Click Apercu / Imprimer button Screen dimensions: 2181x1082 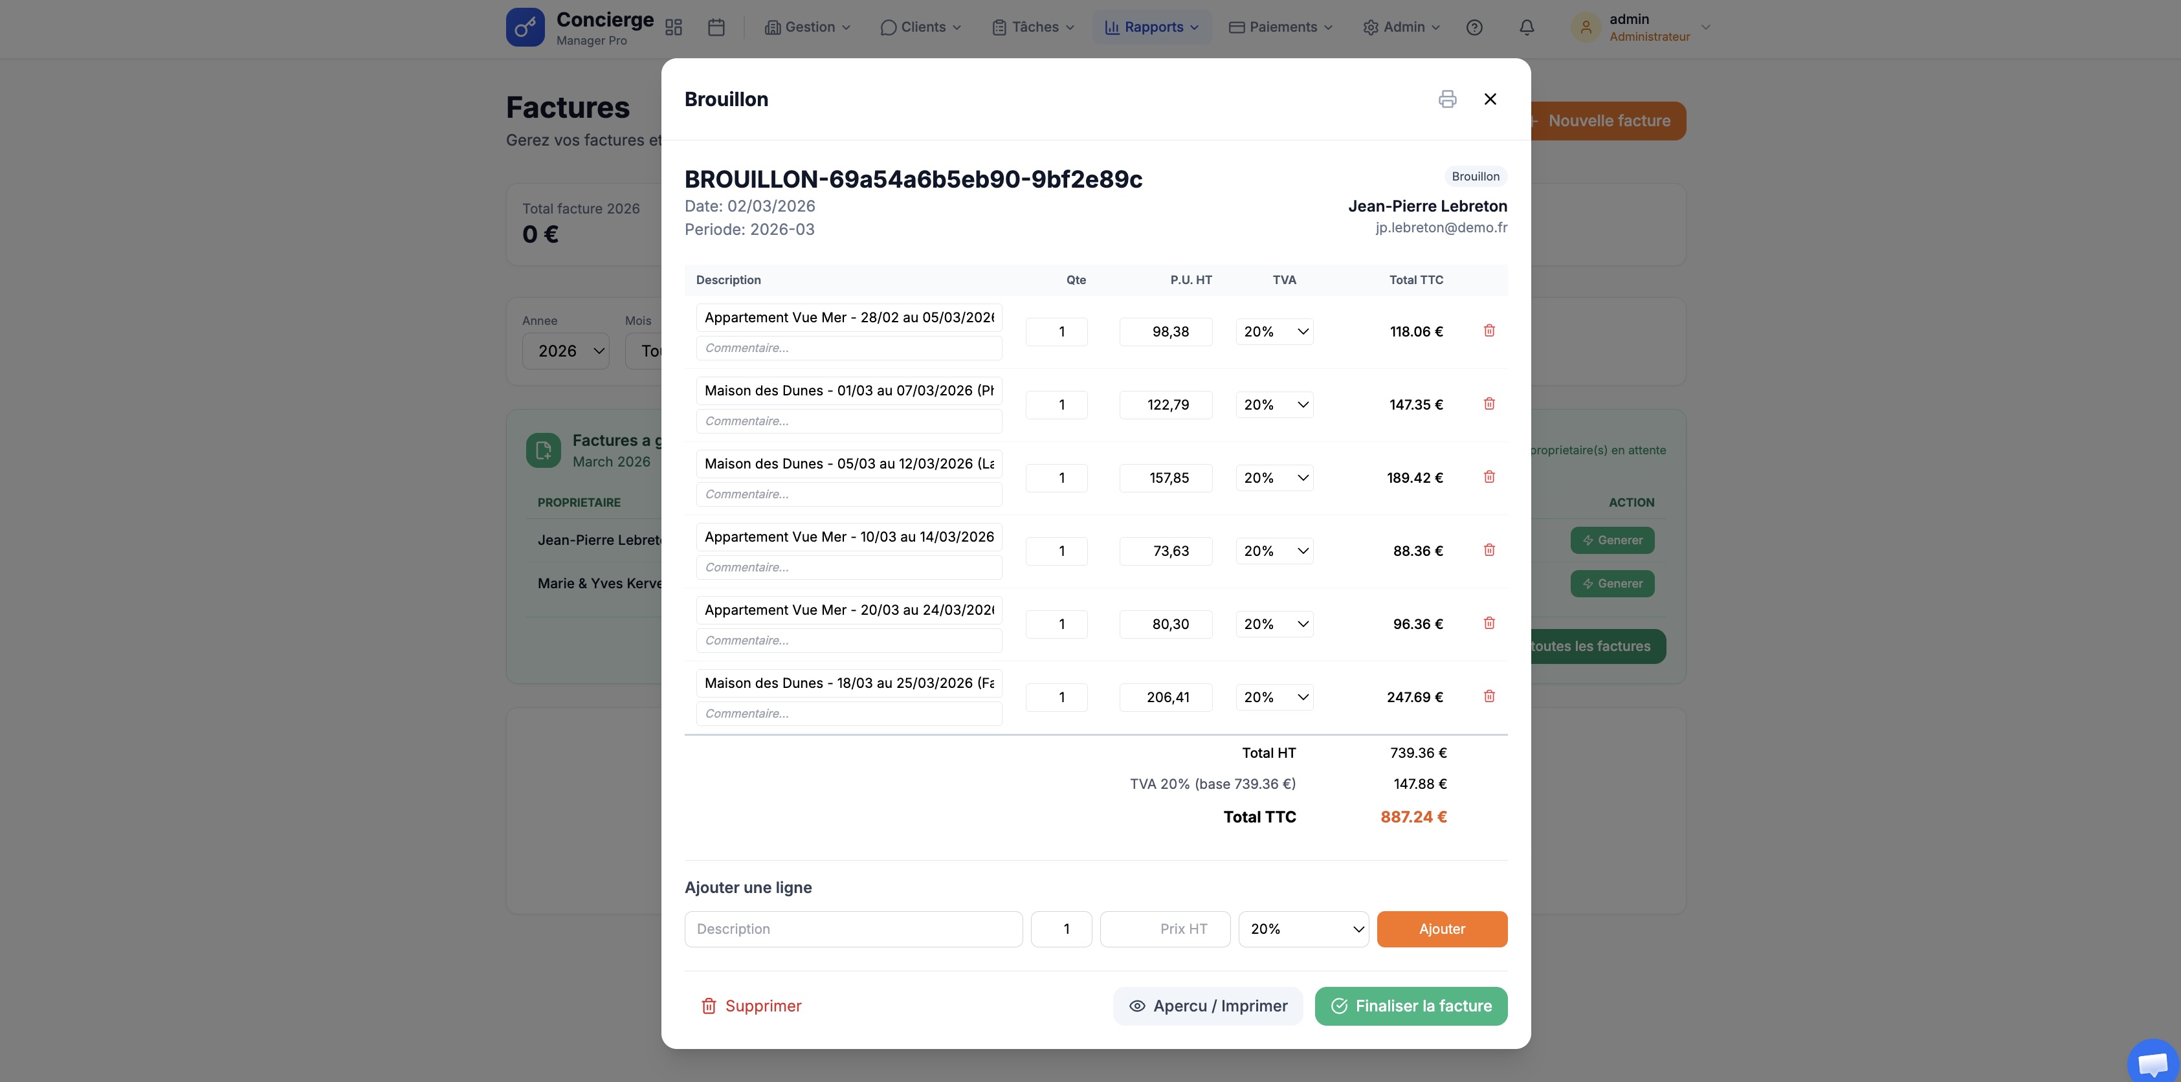1208,1006
